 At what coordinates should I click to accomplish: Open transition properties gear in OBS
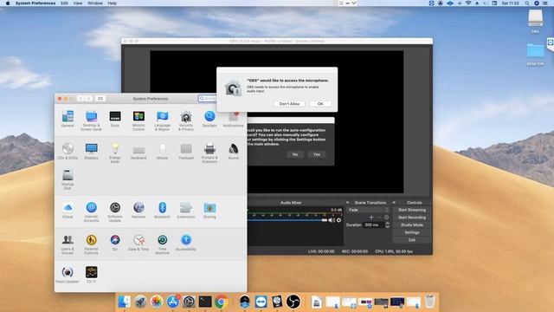(387, 218)
